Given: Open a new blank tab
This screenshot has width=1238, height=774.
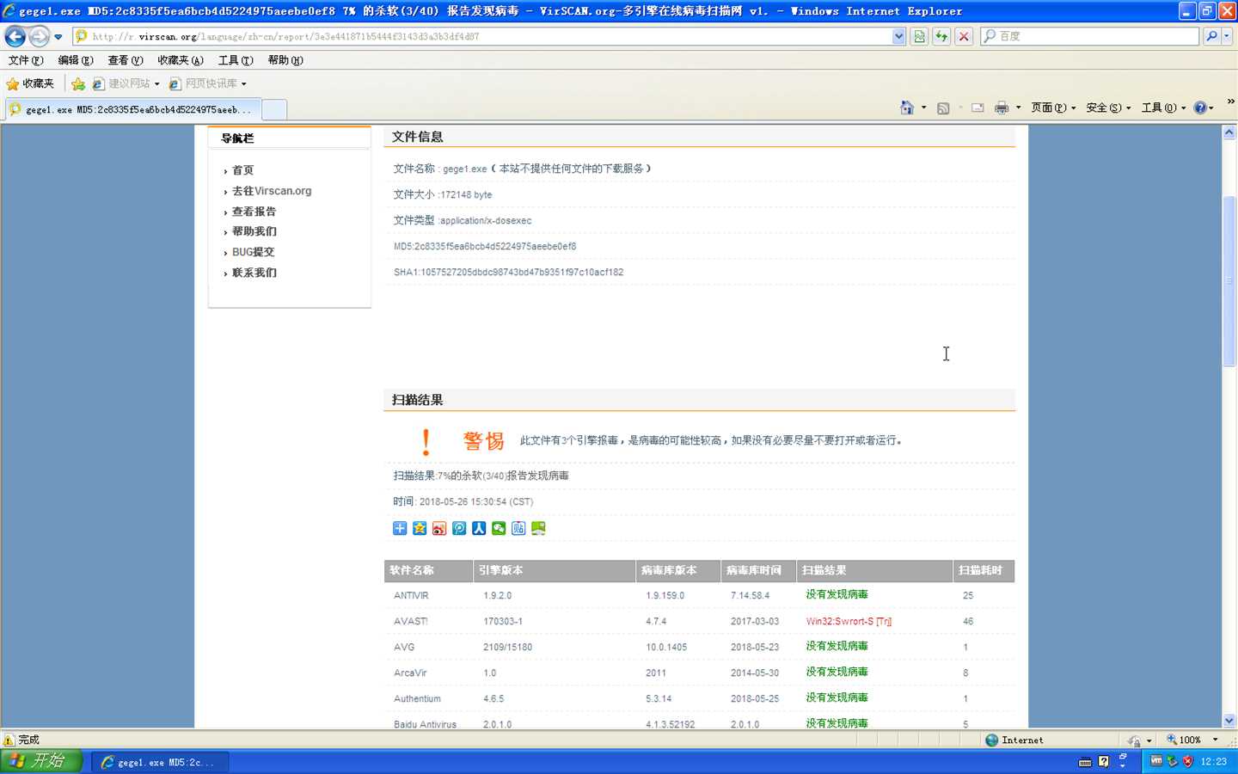Looking at the screenshot, I should click(273, 109).
